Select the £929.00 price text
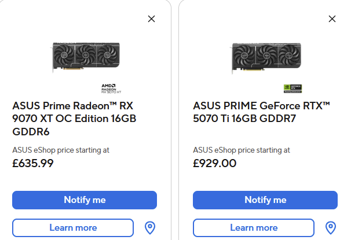The image size is (340, 240). pos(214,163)
